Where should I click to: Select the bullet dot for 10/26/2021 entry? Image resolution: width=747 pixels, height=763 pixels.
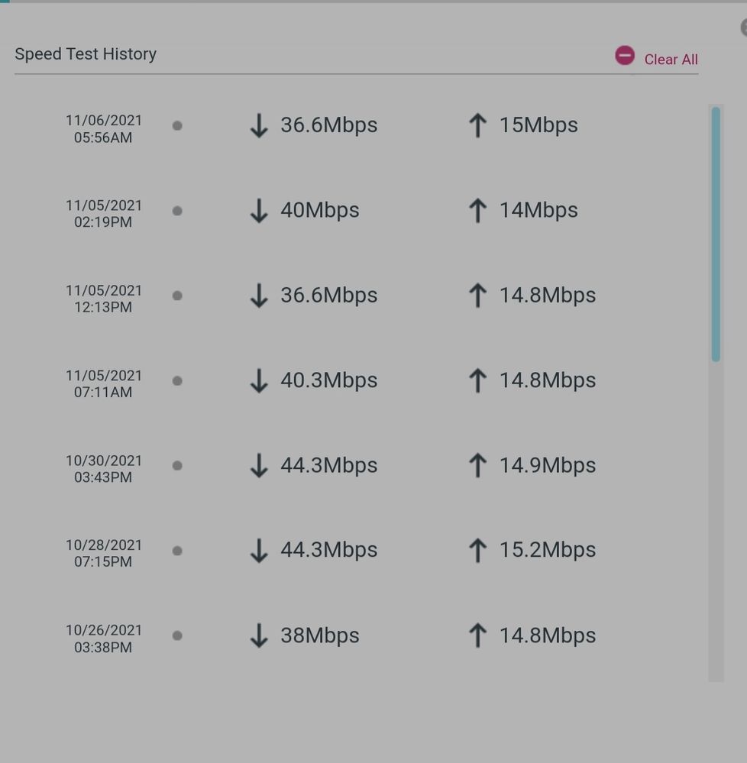click(x=177, y=635)
